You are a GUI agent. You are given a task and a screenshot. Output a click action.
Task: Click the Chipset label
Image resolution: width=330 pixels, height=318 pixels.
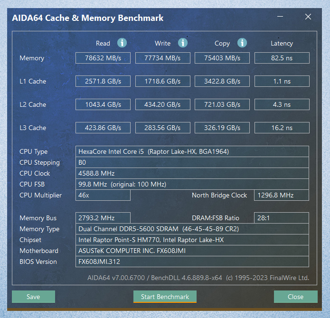30,240
